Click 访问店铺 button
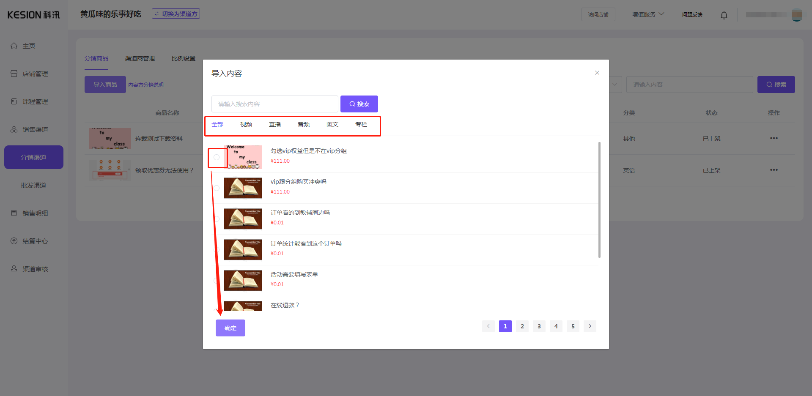The height and width of the screenshot is (396, 812). [x=598, y=15]
